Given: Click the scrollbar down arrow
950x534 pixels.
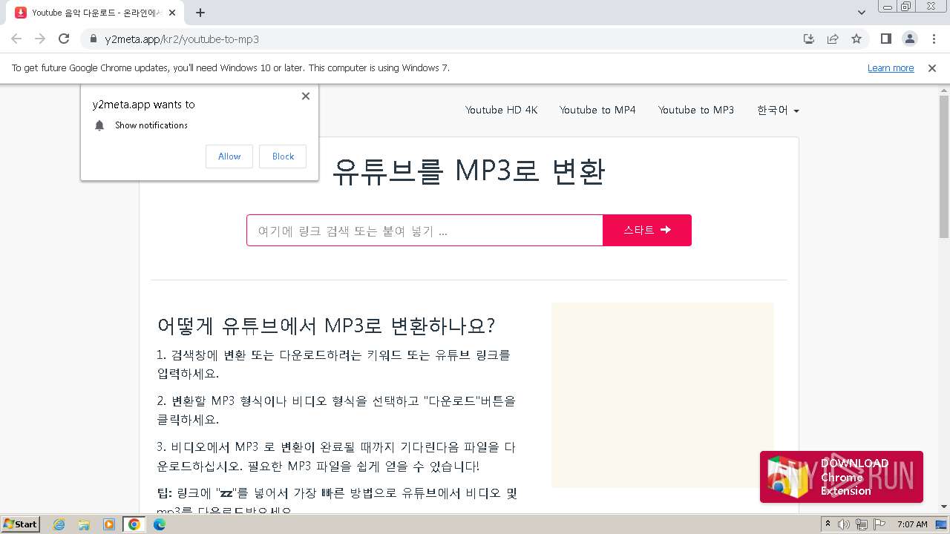Looking at the screenshot, I should [x=944, y=507].
